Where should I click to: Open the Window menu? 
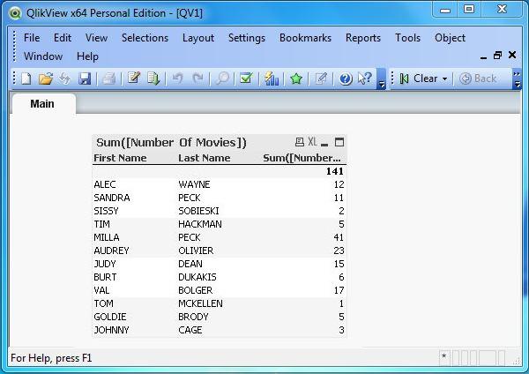(x=43, y=56)
